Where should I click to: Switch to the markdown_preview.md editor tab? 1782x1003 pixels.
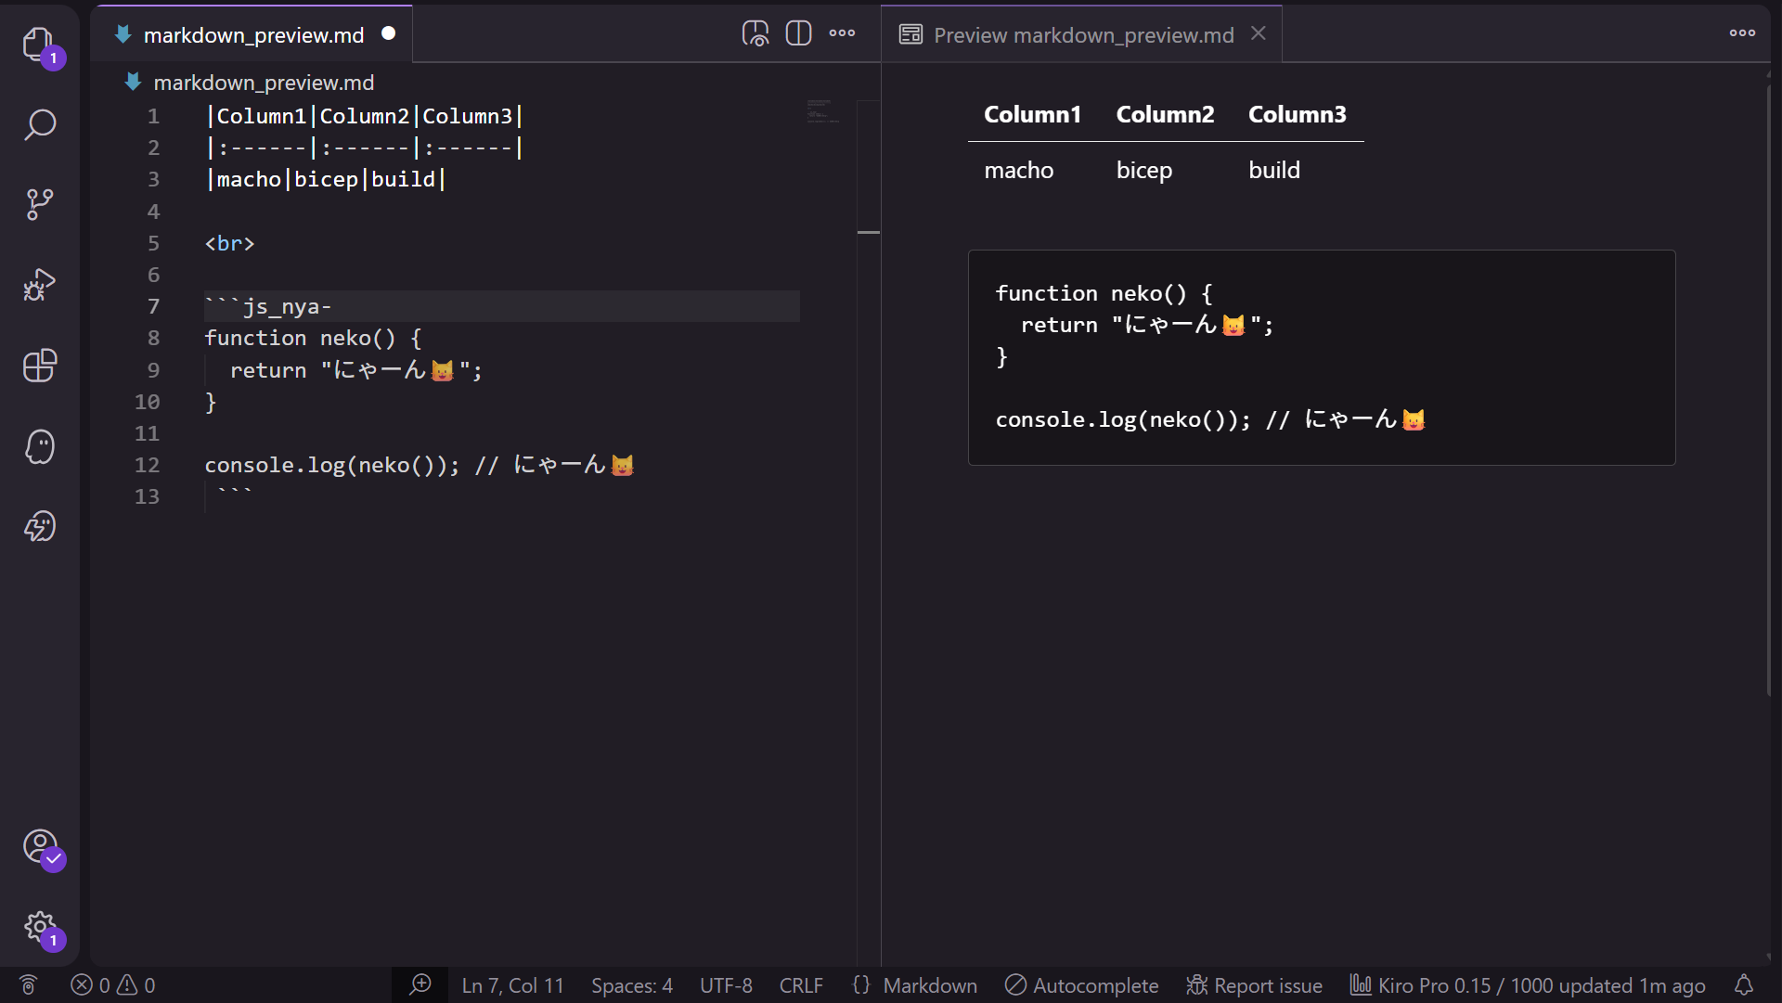click(252, 34)
